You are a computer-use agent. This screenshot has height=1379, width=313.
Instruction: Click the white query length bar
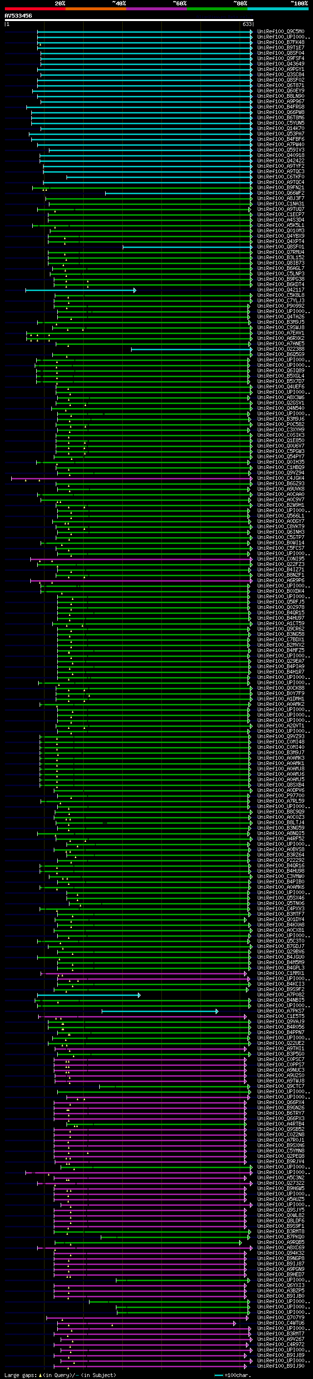[129, 21]
